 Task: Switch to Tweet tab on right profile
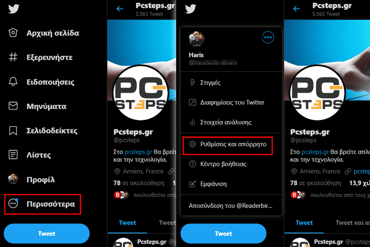pyautogui.click(x=304, y=223)
